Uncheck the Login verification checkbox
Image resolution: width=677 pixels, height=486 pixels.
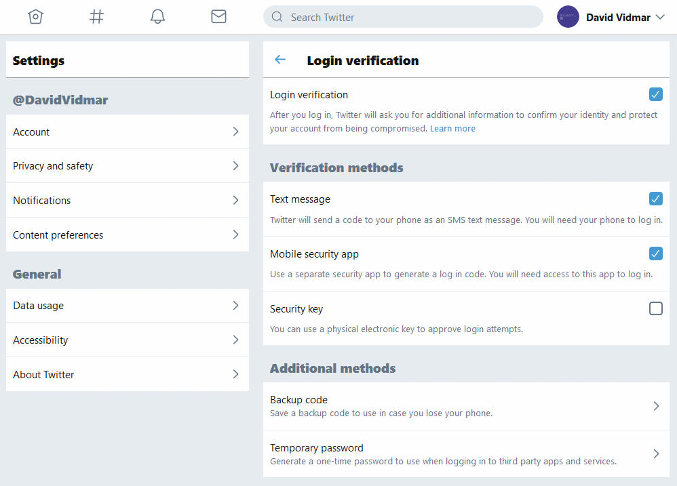pyautogui.click(x=655, y=94)
